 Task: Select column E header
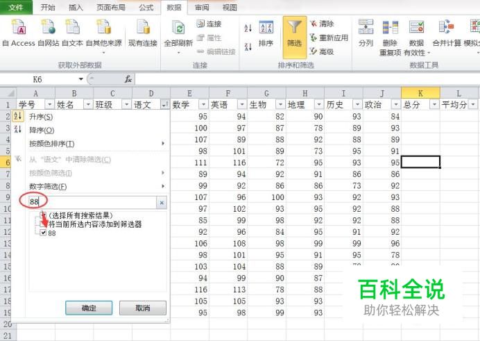(189, 93)
